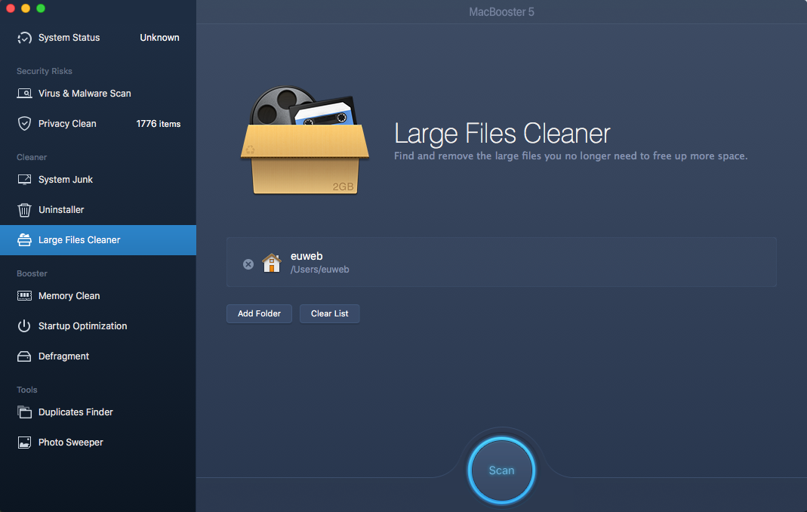Image resolution: width=807 pixels, height=512 pixels.
Task: Launch Photo Sweeper
Action: point(98,443)
